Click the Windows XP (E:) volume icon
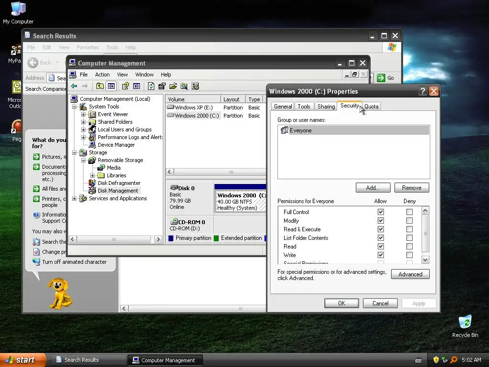 click(x=170, y=107)
